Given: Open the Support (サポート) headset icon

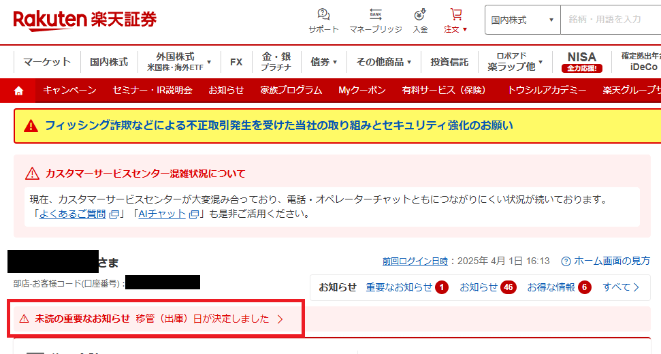Looking at the screenshot, I should click(x=323, y=15).
